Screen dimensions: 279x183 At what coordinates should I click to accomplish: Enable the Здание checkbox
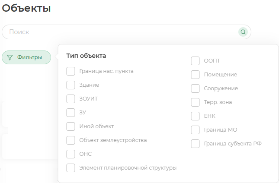[x=71, y=85]
